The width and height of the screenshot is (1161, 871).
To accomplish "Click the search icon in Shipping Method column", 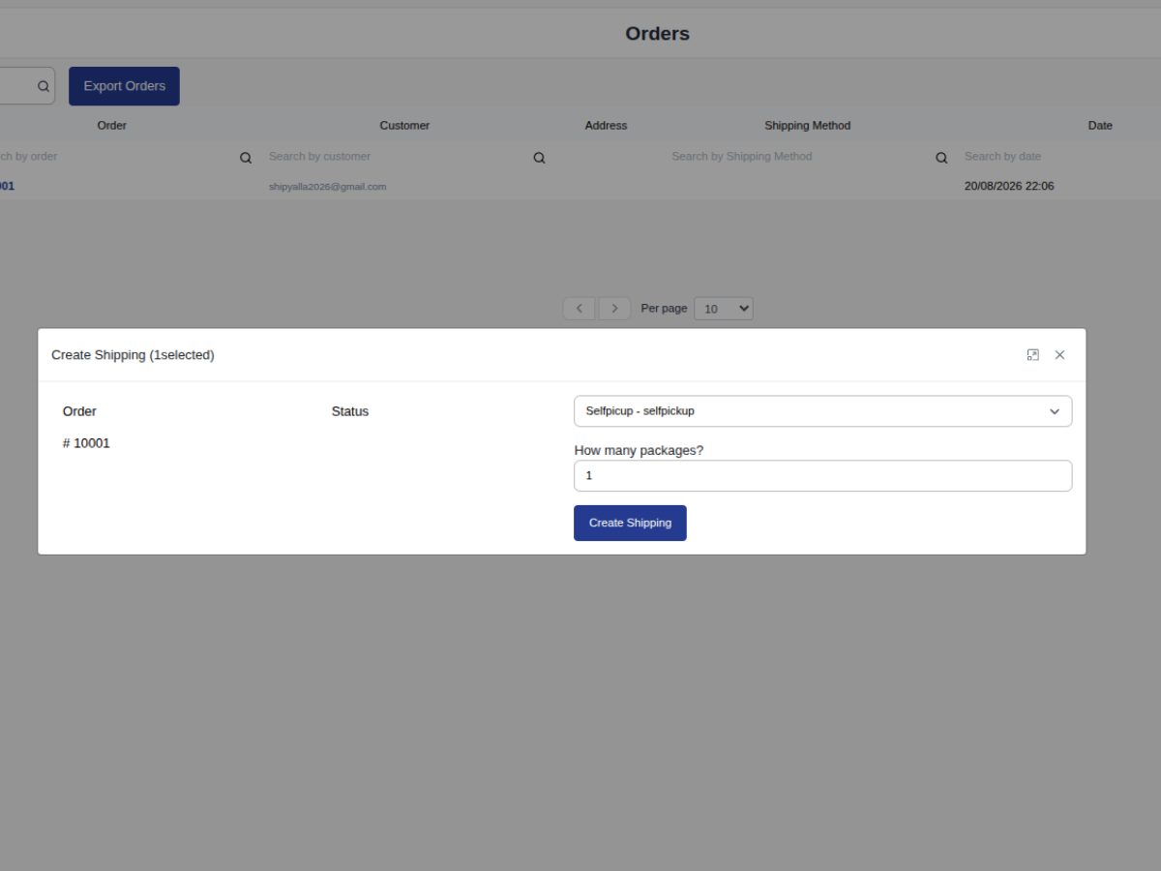I will click(941, 158).
